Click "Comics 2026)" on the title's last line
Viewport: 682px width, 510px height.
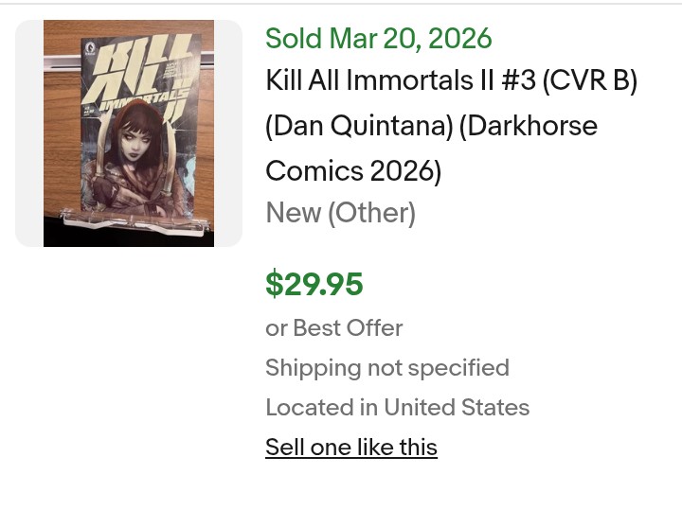point(353,171)
